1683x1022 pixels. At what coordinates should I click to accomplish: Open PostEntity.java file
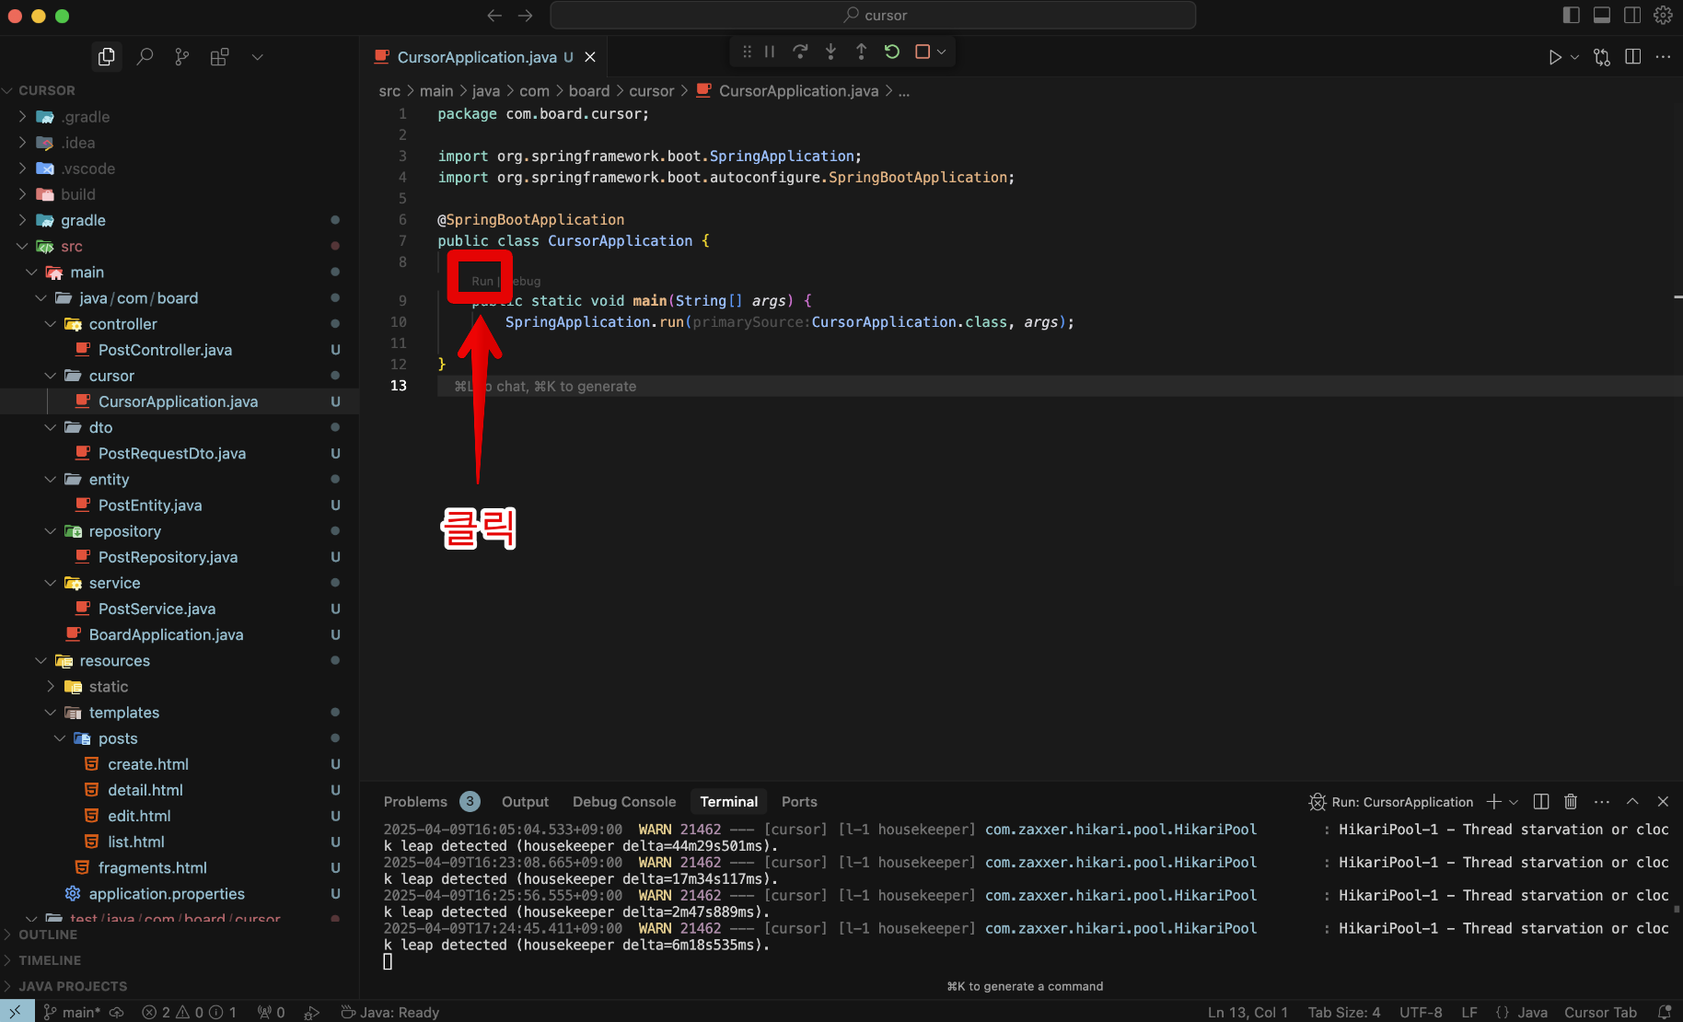coord(149,505)
